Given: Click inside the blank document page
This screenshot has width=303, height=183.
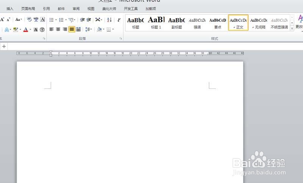Looking at the screenshot, I should point(130,122).
